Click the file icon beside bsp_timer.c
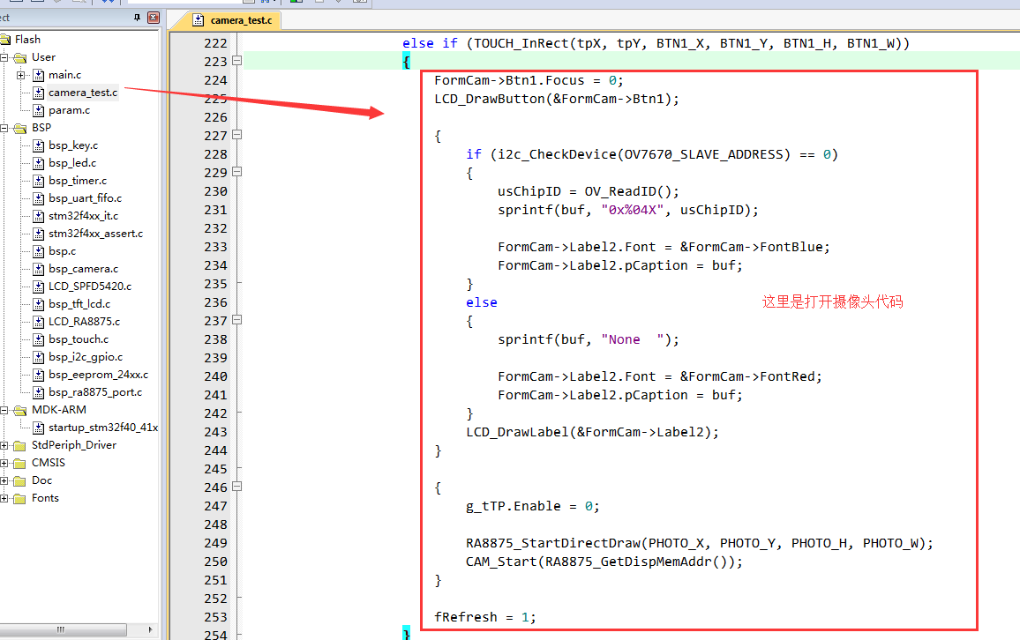 pos(38,181)
